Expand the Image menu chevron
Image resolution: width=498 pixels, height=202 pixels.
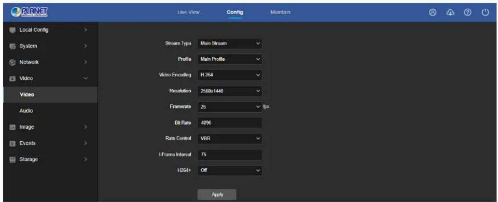[x=85, y=127]
